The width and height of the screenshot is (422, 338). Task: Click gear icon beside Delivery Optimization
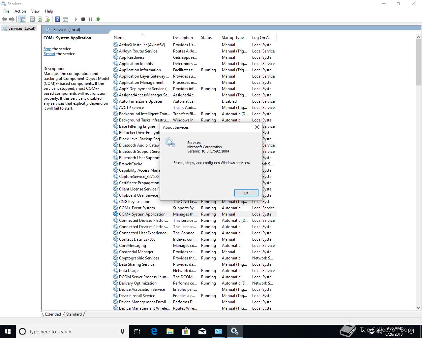pyautogui.click(x=116, y=283)
